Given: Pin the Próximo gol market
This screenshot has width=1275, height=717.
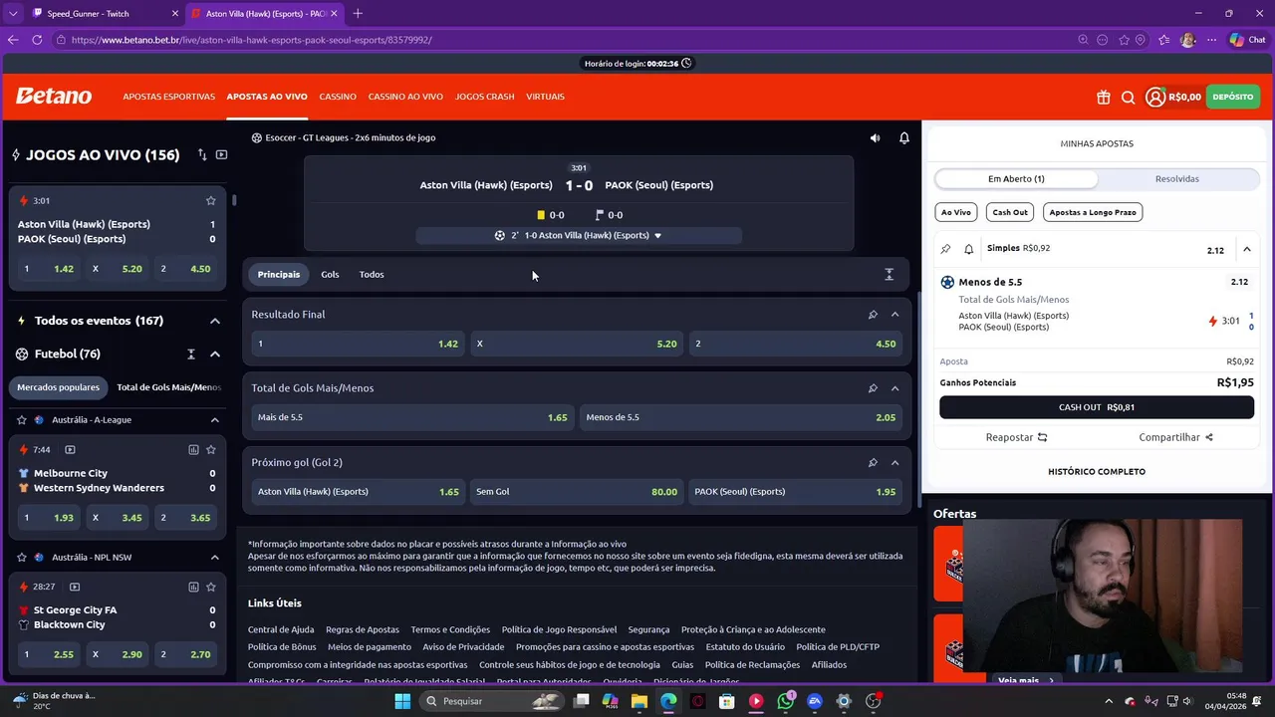Looking at the screenshot, I should coord(873,463).
